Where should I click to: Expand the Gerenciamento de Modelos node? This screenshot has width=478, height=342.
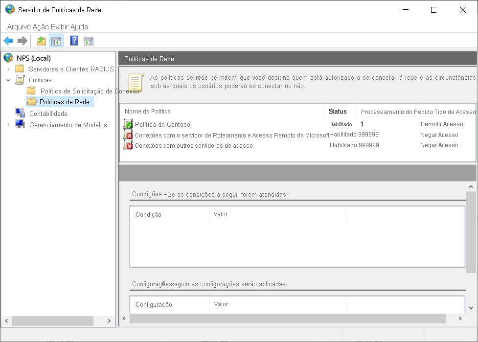tap(8, 124)
